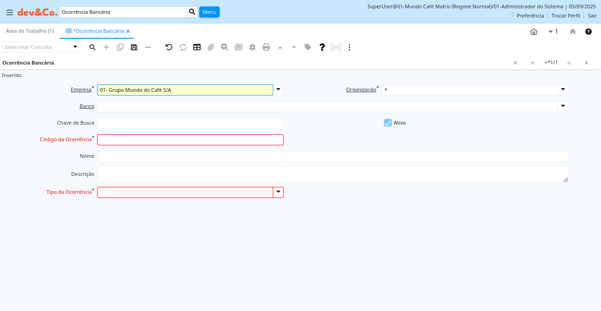The width and height of the screenshot is (601, 311).
Task: Click the Help question mark toolbar icon
Action: tap(322, 47)
